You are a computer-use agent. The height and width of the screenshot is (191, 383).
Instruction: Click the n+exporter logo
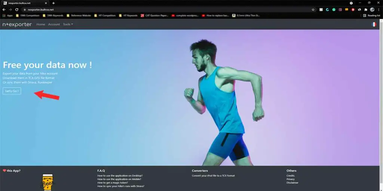coord(17,24)
